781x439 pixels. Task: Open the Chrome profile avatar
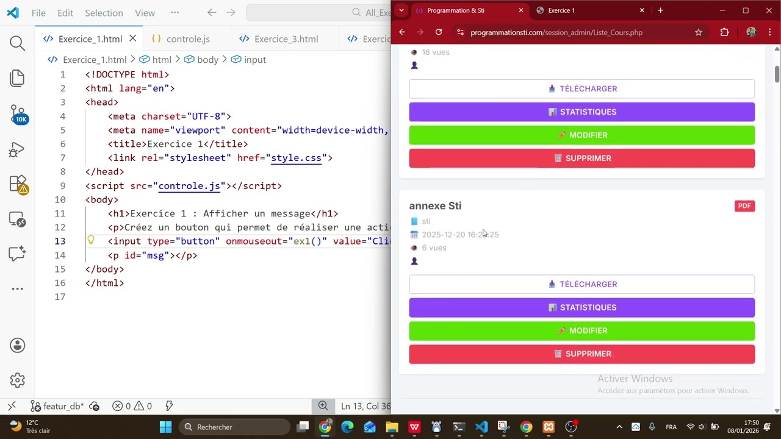click(x=751, y=32)
